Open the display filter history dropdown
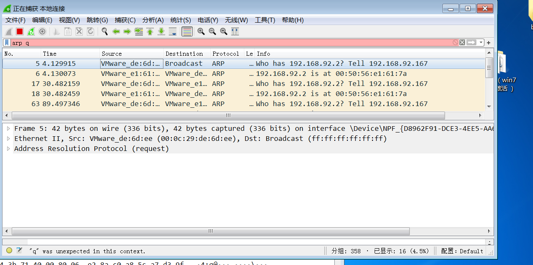 tap(481, 42)
